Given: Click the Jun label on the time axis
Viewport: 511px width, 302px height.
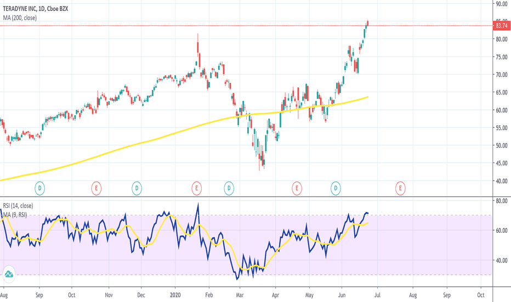Looking at the screenshot, I should [x=342, y=295].
